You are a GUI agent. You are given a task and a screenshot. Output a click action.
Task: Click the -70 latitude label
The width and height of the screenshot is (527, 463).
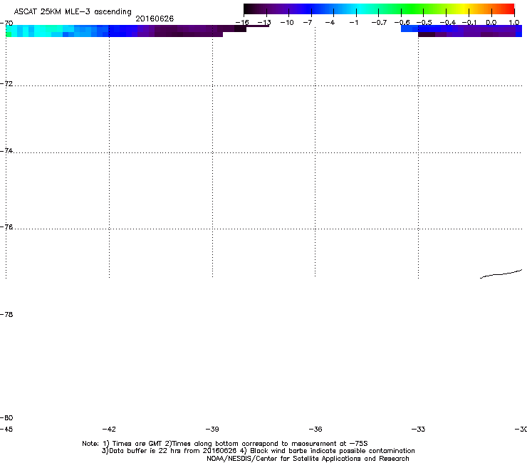click(6, 24)
